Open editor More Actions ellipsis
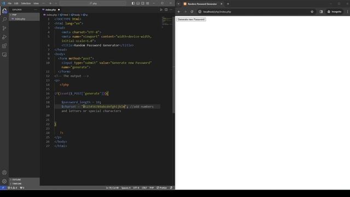The height and width of the screenshot is (197, 350). (x=171, y=10)
